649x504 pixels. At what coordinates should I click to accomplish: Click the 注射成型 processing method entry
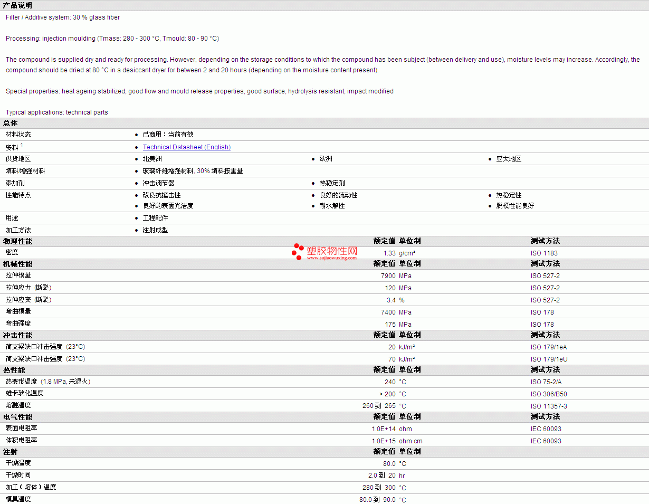tap(156, 230)
